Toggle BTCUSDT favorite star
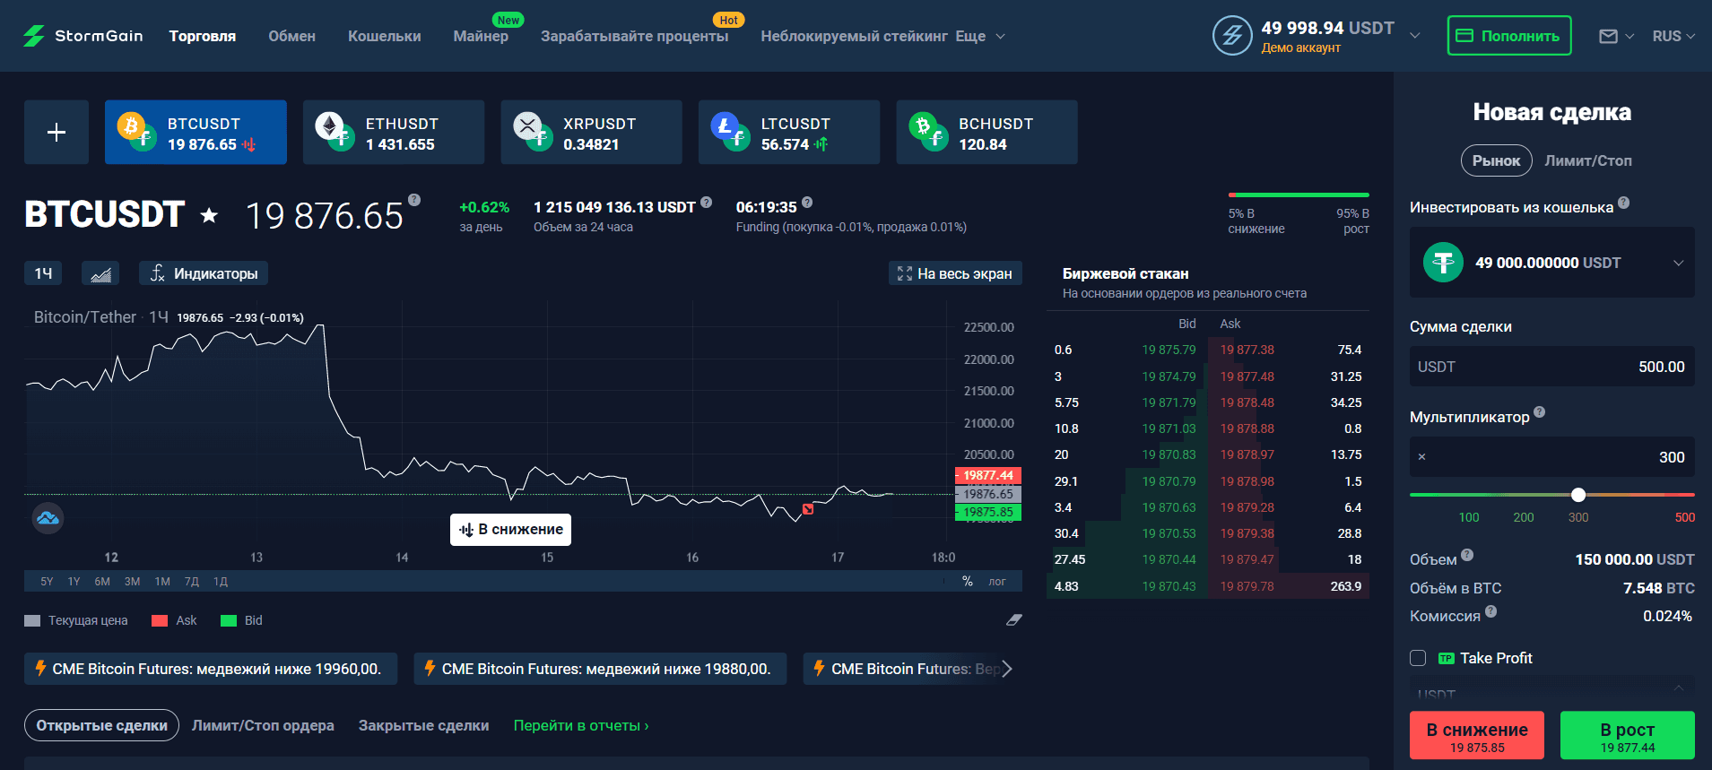 point(209,215)
